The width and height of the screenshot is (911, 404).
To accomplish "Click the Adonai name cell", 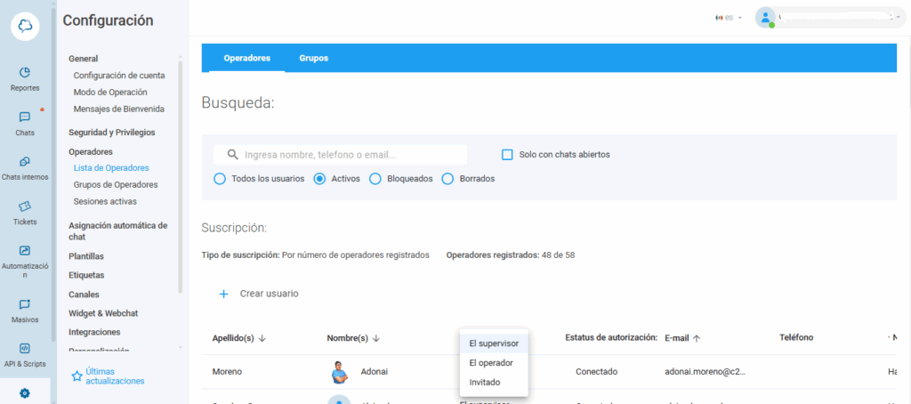I will click(375, 372).
